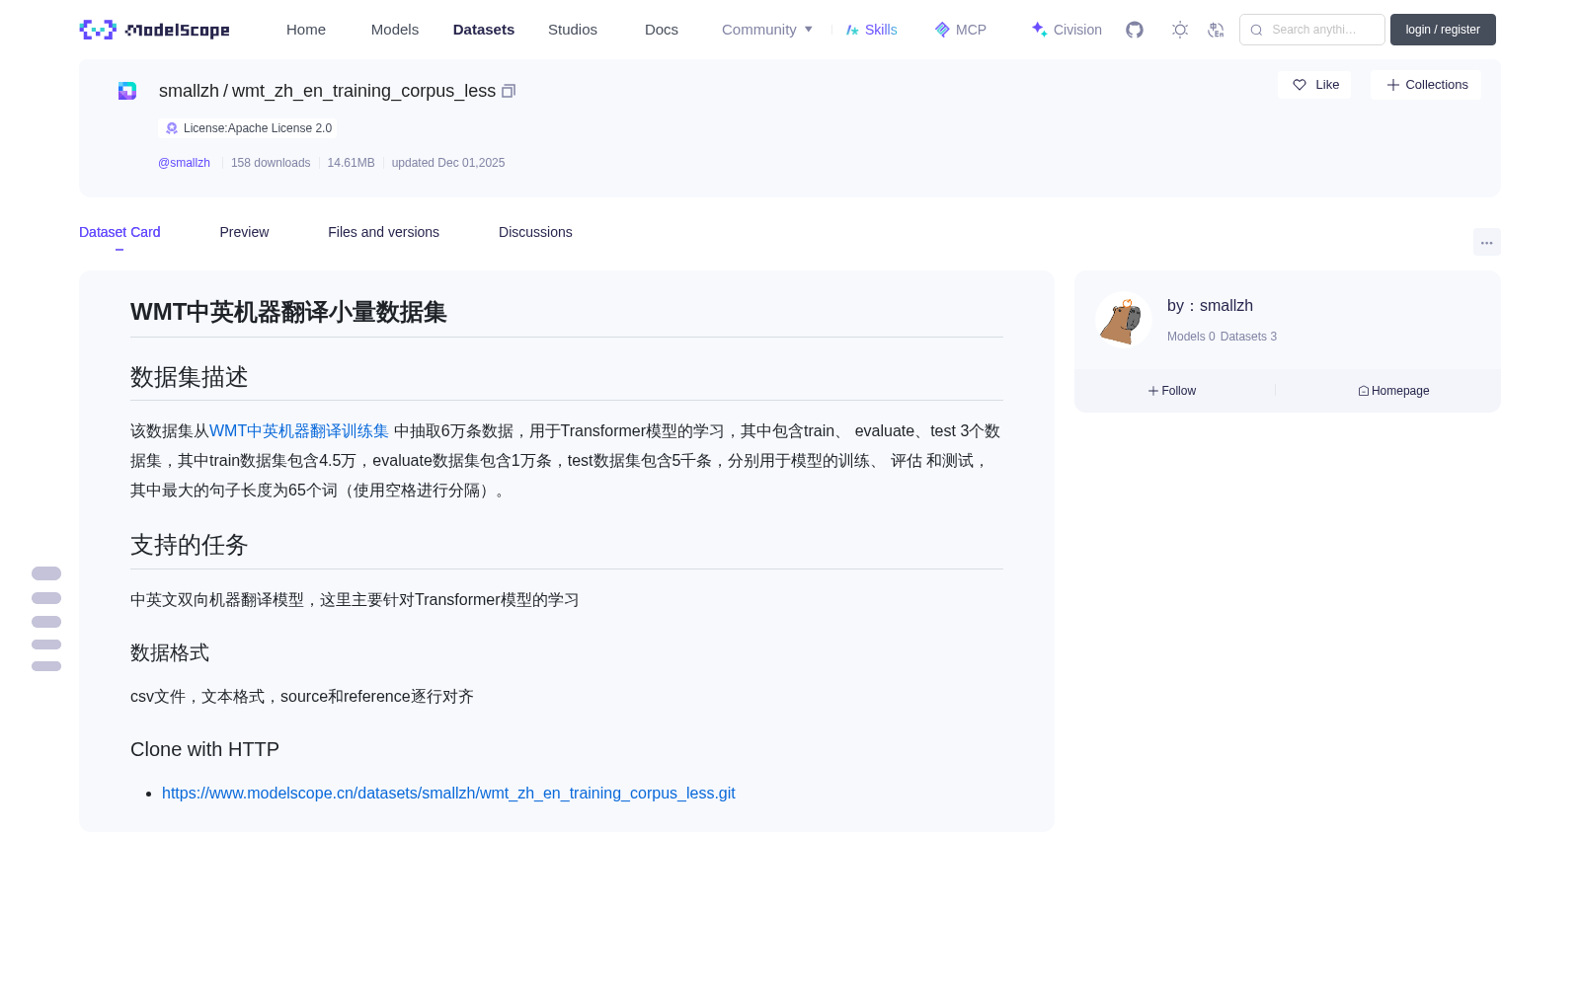Click the heart Like button
The image size is (1580, 987).
coord(1314,85)
